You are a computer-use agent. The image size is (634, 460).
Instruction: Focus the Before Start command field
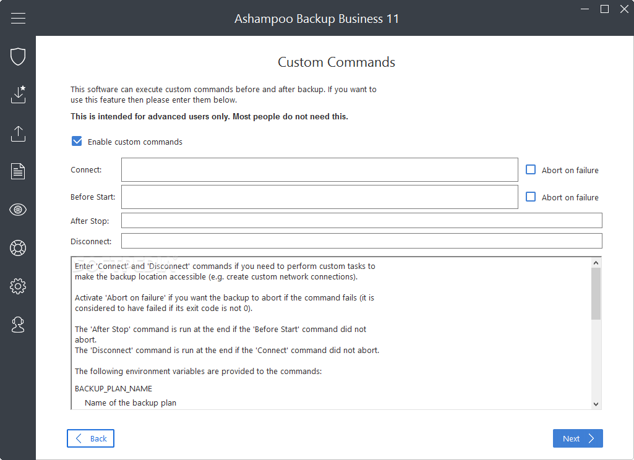pyautogui.click(x=319, y=197)
